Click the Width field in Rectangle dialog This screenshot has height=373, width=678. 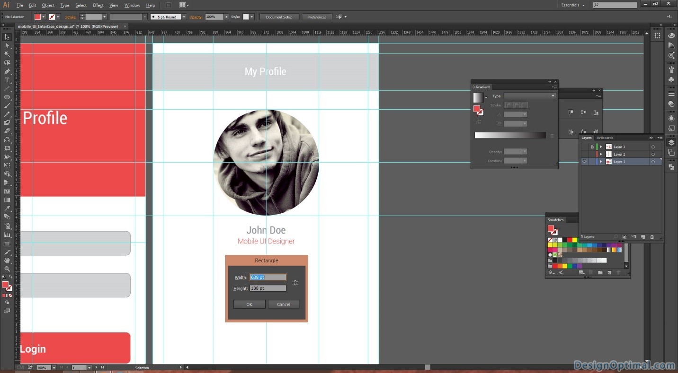[268, 277]
